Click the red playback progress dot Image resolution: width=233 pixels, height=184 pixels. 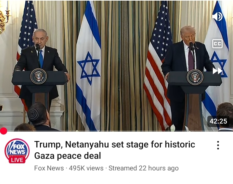[4, 131]
